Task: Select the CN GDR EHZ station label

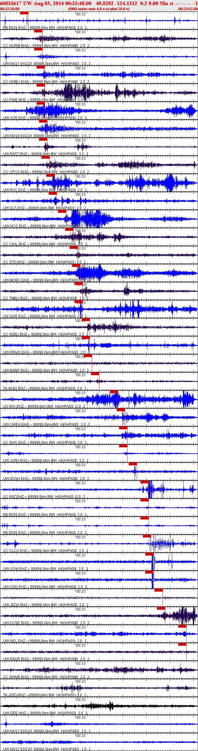Action: [x=45, y=316]
